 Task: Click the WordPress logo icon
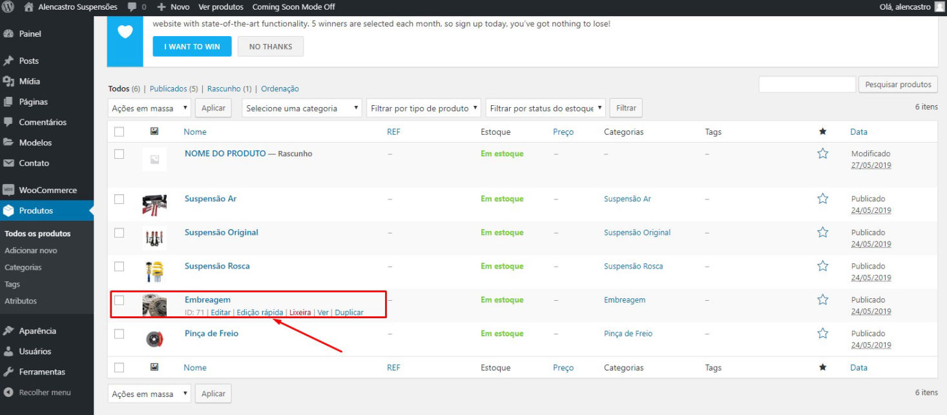[x=9, y=7]
